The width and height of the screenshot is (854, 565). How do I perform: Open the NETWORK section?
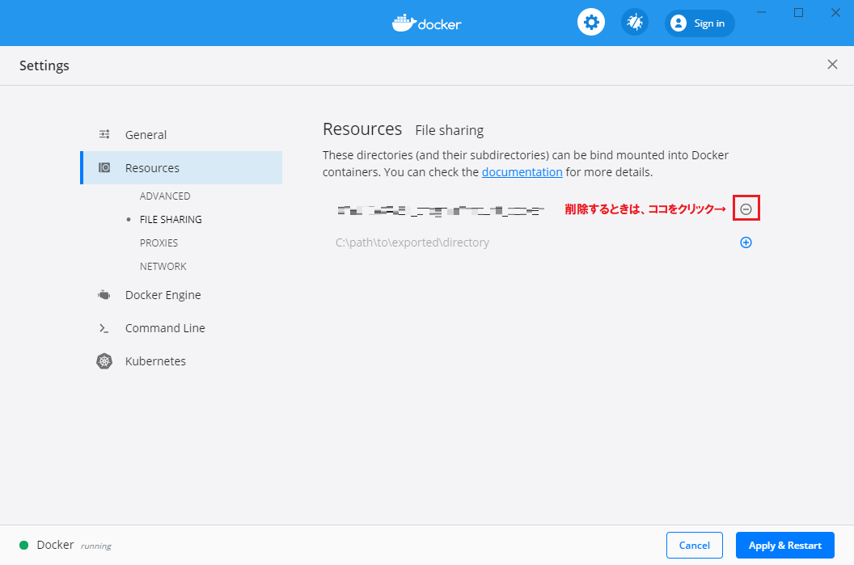163,266
